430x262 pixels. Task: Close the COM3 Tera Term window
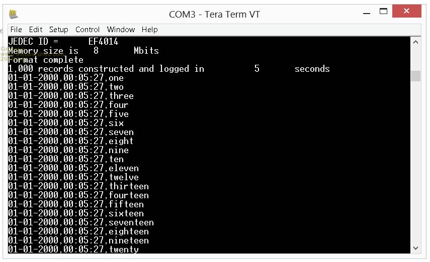coord(407,11)
